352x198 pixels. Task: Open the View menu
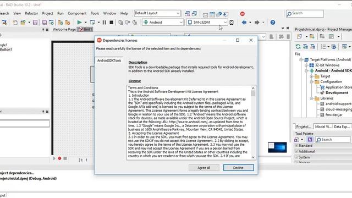(x=17, y=13)
